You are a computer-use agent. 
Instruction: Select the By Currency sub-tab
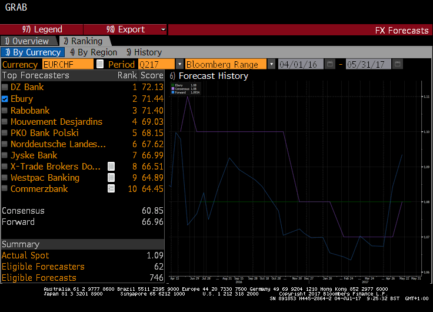(x=33, y=52)
